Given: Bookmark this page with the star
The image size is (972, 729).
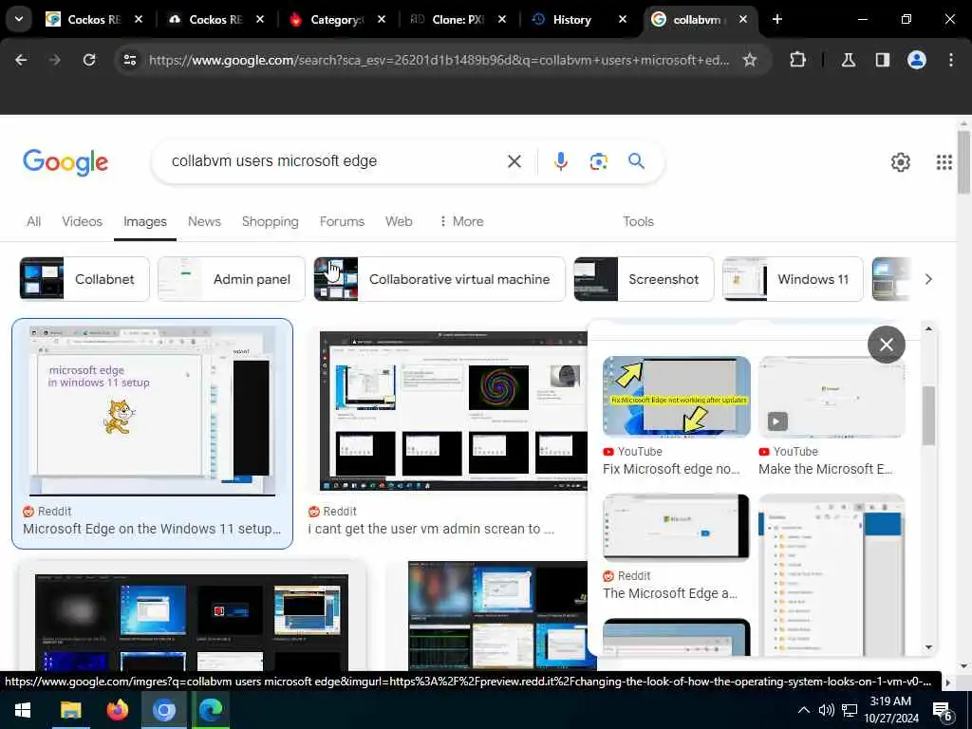Looking at the screenshot, I should tap(750, 60).
